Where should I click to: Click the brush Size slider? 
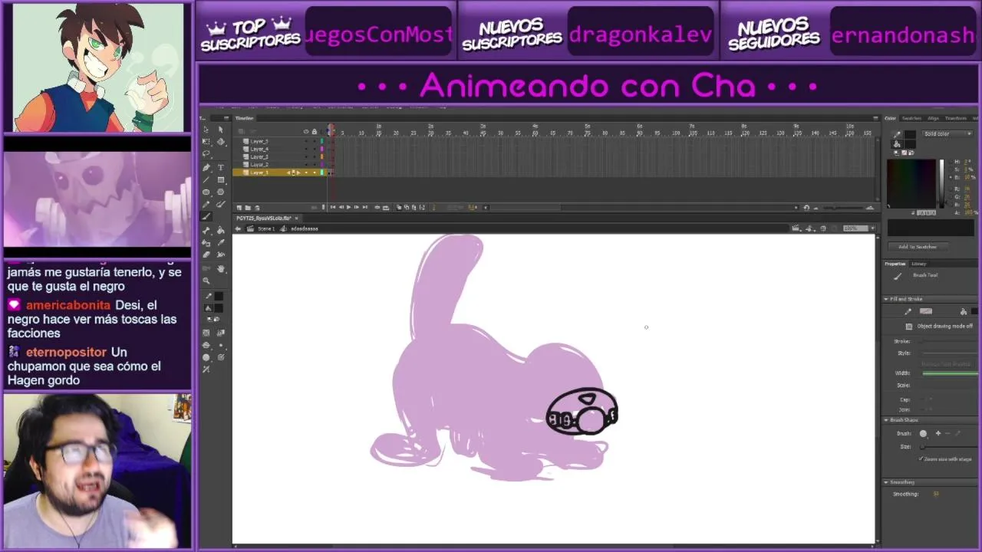[948, 447]
